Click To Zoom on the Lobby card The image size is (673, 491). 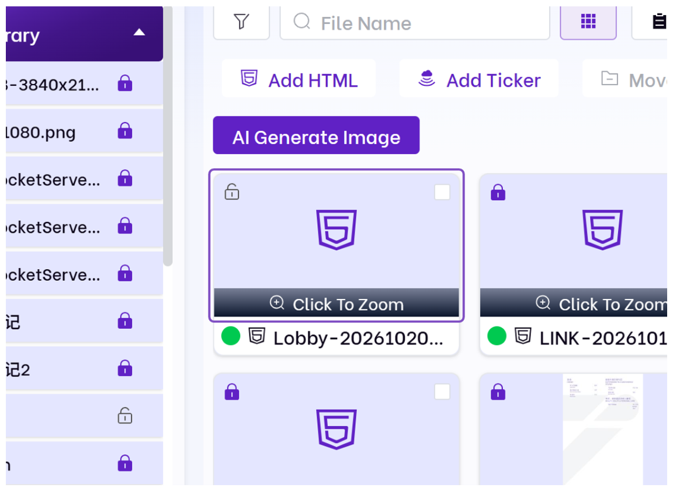(336, 304)
